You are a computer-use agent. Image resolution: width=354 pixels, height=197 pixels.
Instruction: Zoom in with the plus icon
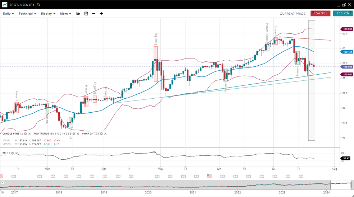coord(101,14)
